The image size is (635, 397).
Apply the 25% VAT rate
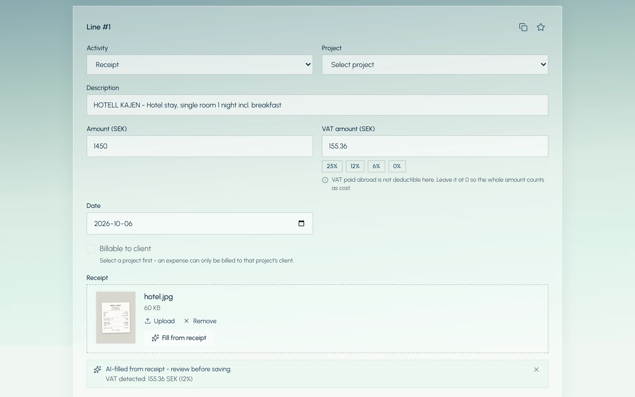point(332,166)
